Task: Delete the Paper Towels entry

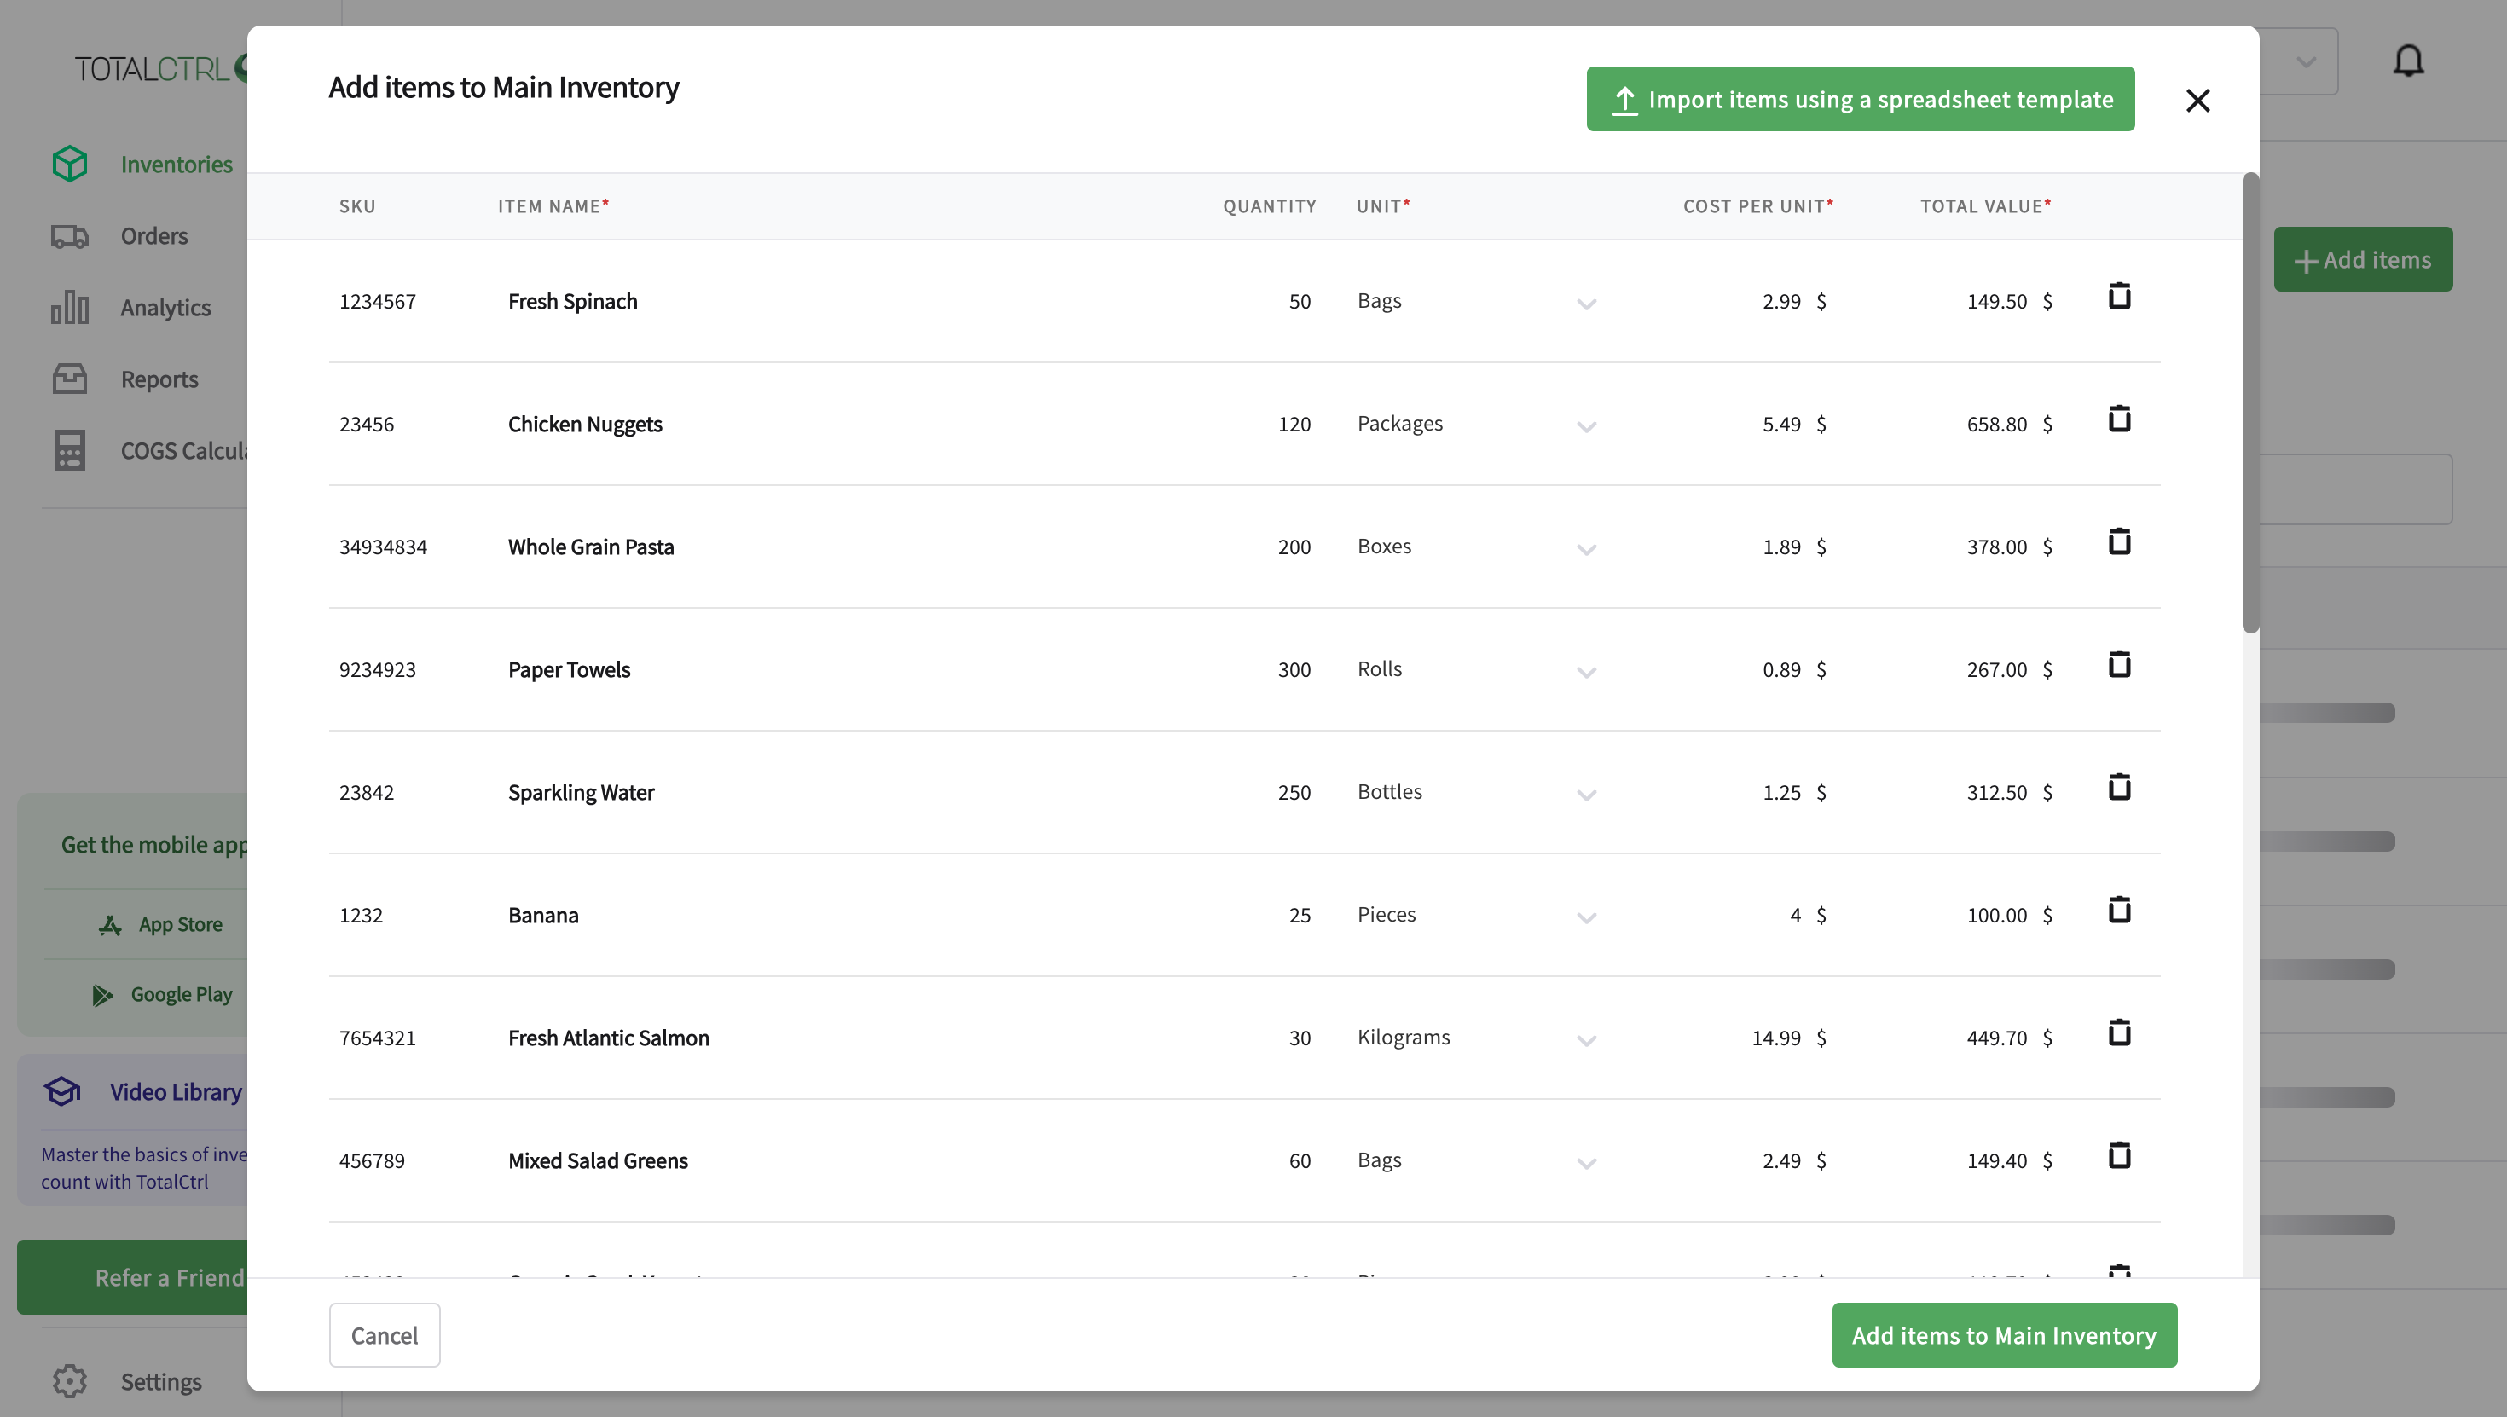Action: 2121,665
